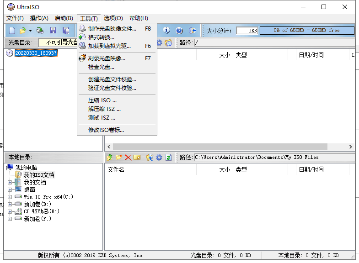
Task: Choose 刻录光盘映像... menu entry
Action: pos(117,58)
